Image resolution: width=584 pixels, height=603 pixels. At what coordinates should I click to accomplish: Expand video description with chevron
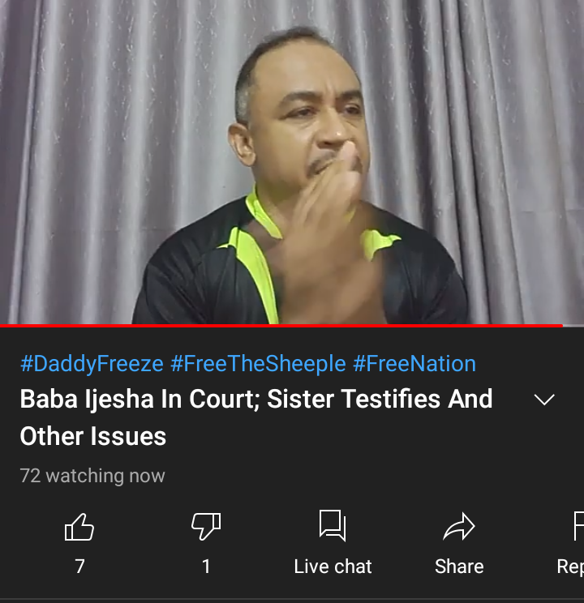544,400
